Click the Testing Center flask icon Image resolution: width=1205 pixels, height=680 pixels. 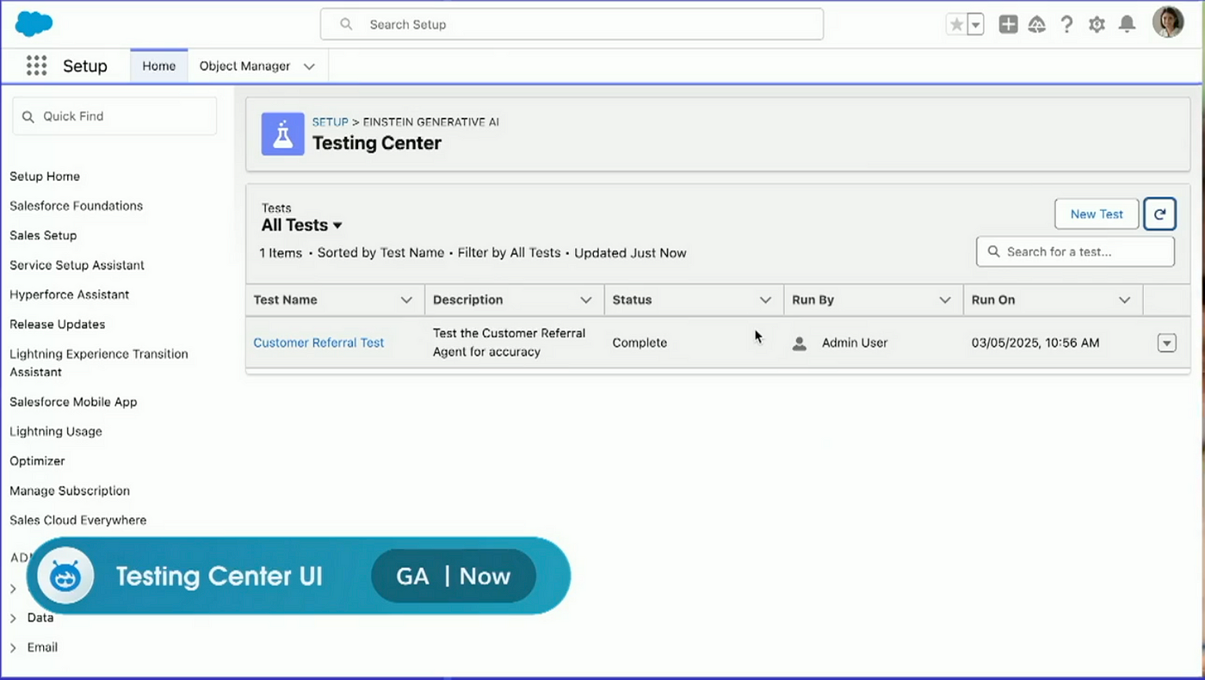(283, 134)
